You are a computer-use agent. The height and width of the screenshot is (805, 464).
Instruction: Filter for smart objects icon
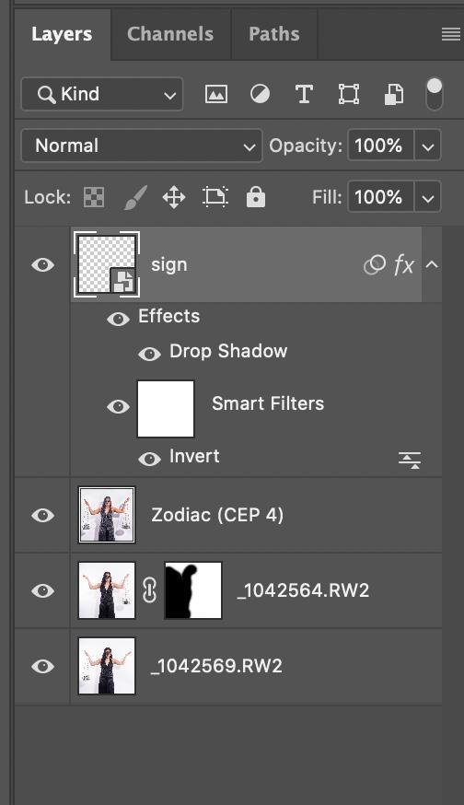394,95
